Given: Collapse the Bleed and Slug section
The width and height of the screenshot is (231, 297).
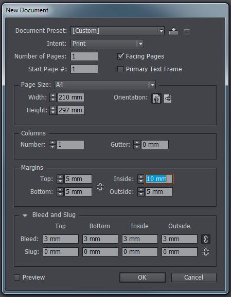Looking at the screenshot, I should tap(25, 215).
